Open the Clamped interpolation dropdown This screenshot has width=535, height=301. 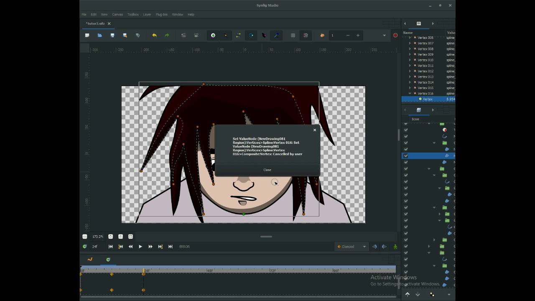coord(352,247)
